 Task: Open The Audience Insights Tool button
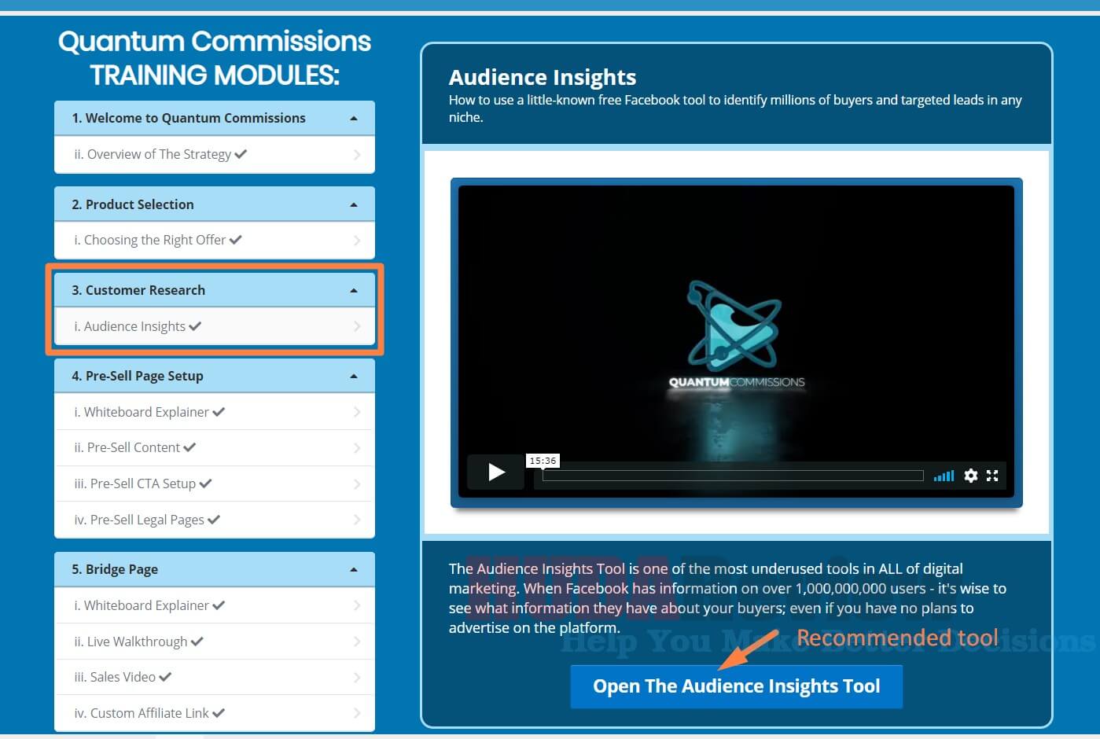(x=736, y=686)
